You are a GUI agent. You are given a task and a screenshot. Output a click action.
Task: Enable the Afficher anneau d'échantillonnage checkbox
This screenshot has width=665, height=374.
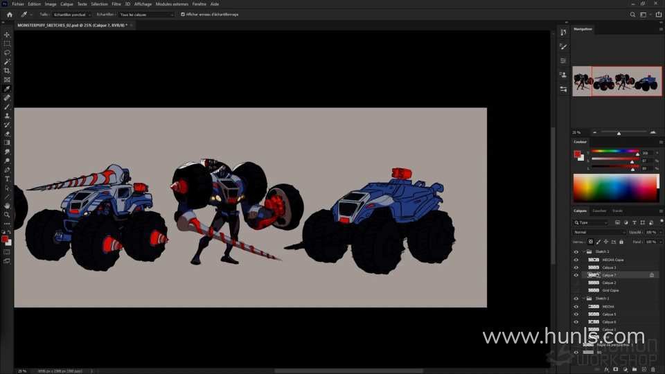tap(183, 14)
